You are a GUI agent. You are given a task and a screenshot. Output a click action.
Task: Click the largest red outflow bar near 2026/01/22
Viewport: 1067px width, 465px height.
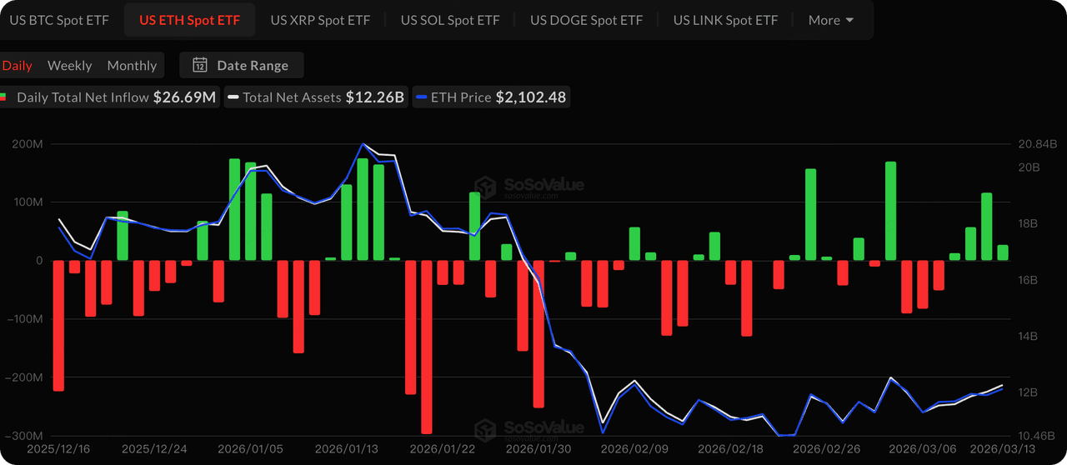coord(427,347)
